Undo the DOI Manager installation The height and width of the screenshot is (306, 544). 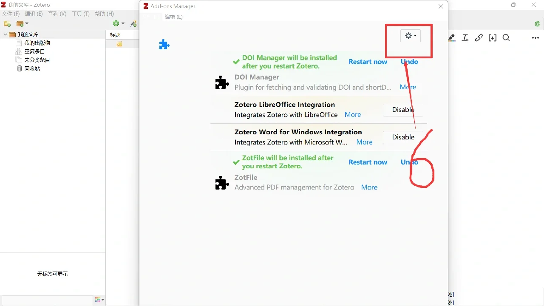[x=409, y=62]
